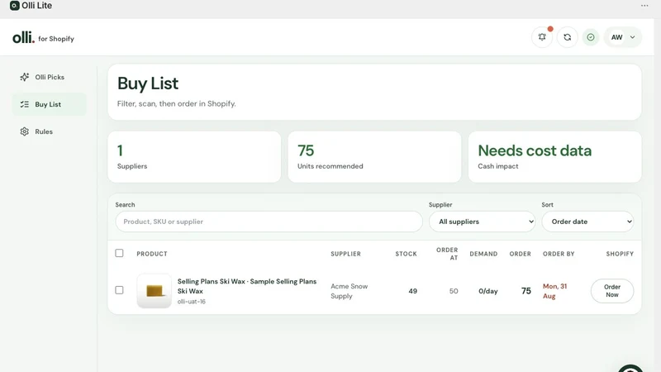Click the PRODUCT column header

pyautogui.click(x=152, y=254)
